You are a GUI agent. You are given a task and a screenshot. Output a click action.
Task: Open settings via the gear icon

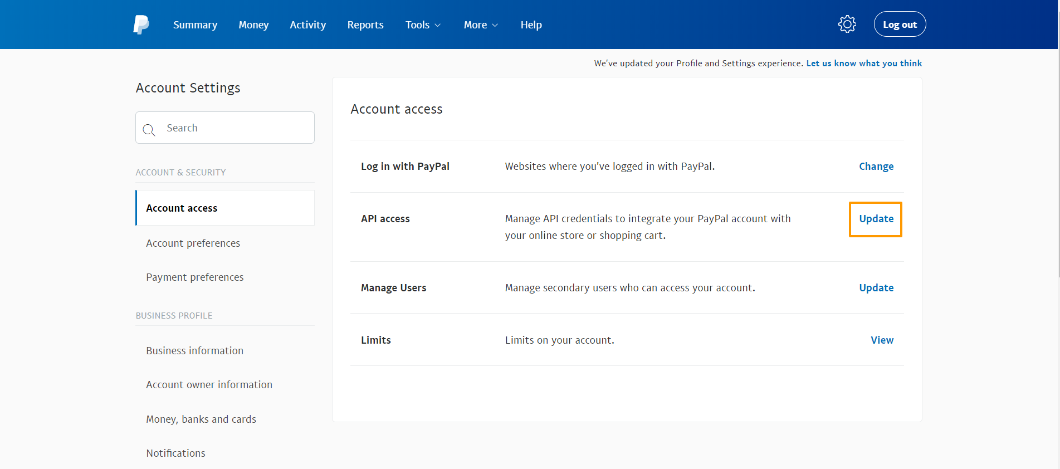[x=847, y=25]
